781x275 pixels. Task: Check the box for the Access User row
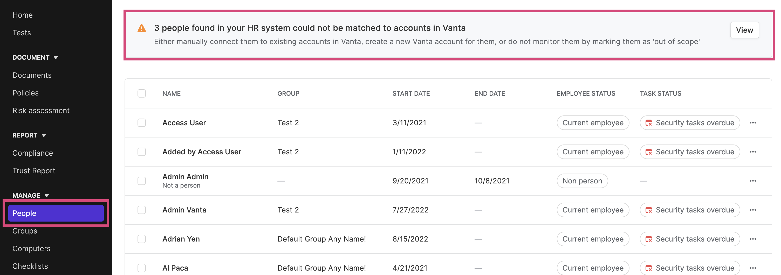(142, 123)
